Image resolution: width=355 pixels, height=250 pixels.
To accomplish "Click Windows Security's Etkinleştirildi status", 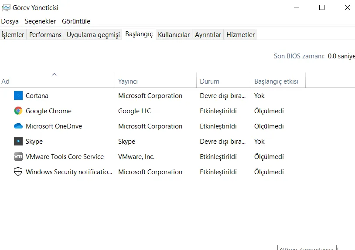I will click(218, 172).
